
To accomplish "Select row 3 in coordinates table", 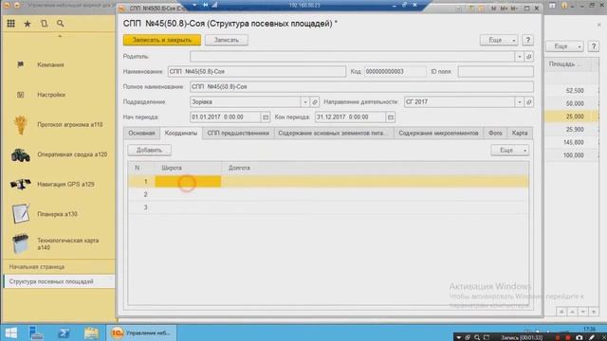I will click(328, 207).
